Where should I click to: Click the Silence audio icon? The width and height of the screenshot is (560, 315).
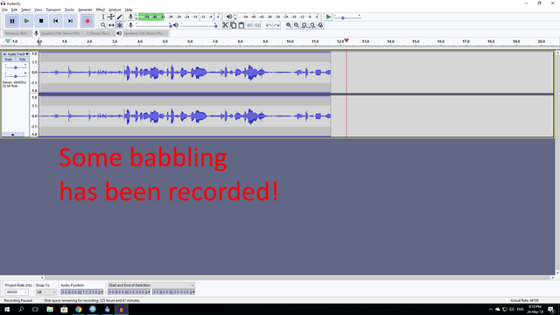tap(257, 25)
